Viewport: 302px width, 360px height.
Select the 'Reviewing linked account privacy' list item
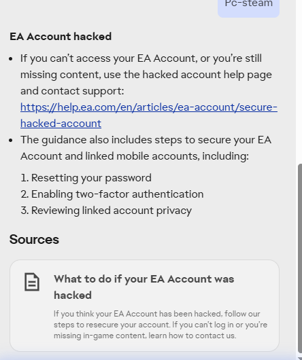tap(106, 211)
